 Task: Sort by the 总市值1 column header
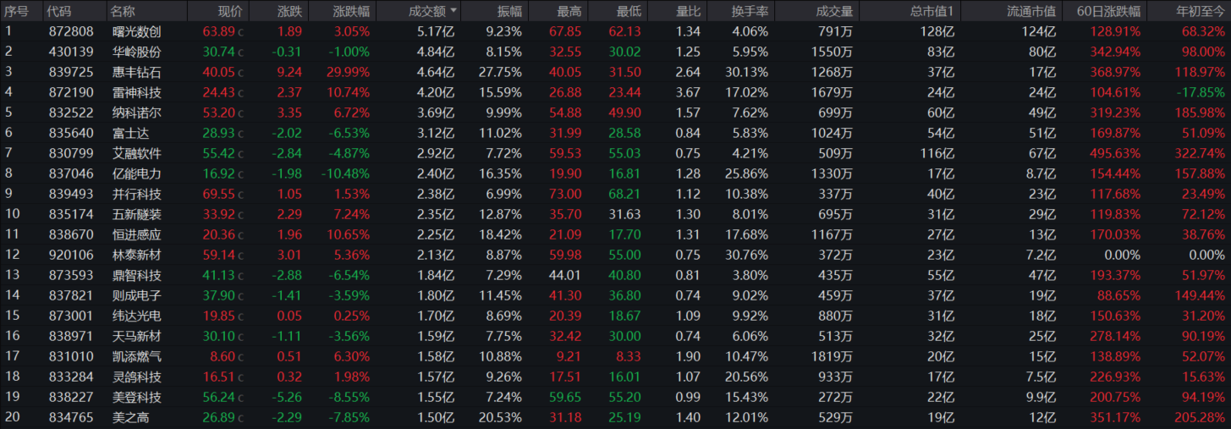click(931, 11)
